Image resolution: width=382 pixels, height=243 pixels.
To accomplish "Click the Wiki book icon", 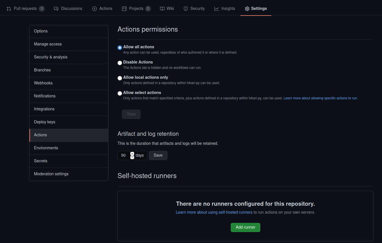I will (x=161, y=8).
